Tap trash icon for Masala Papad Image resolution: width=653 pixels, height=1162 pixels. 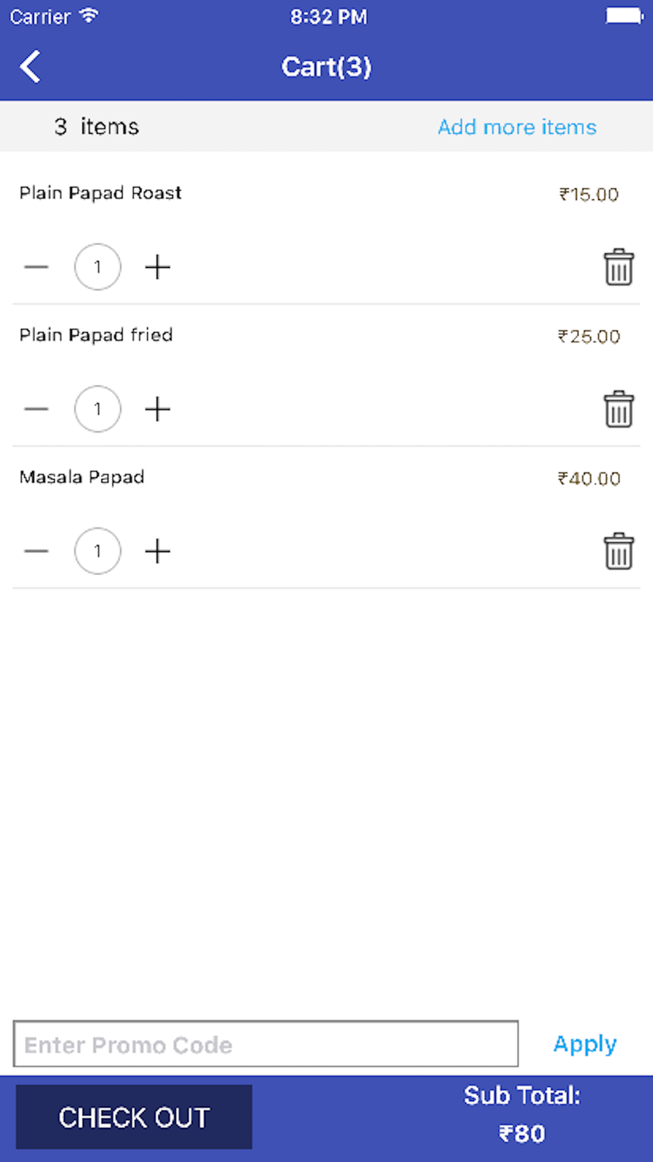618,552
